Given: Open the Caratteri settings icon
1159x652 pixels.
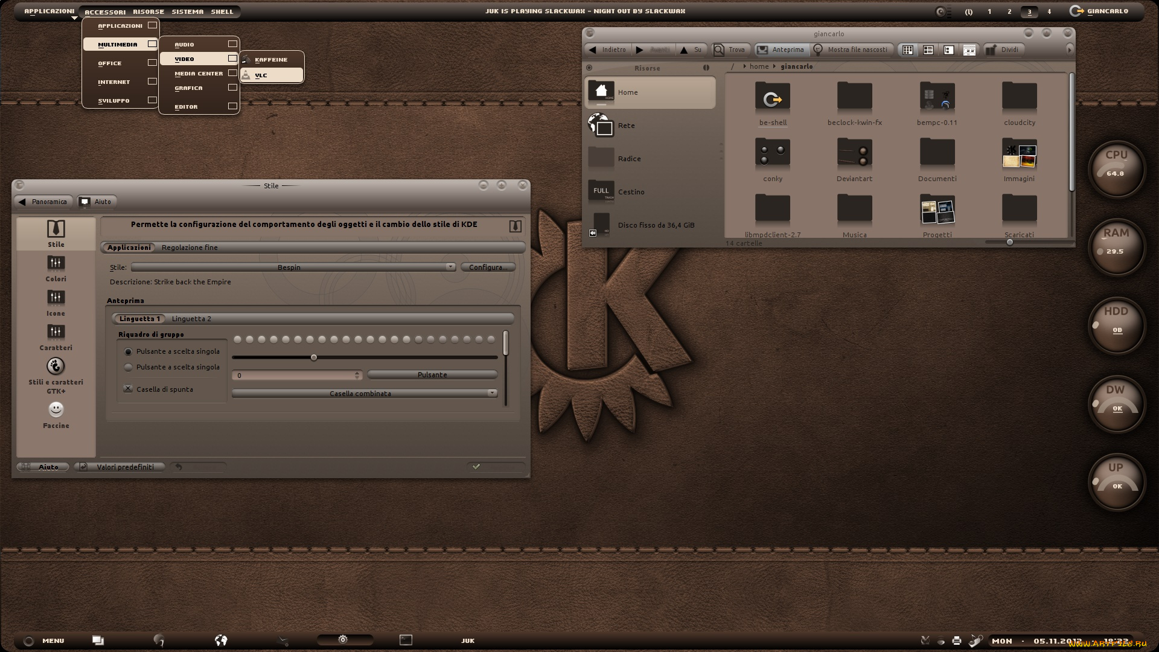Looking at the screenshot, I should coord(56,332).
